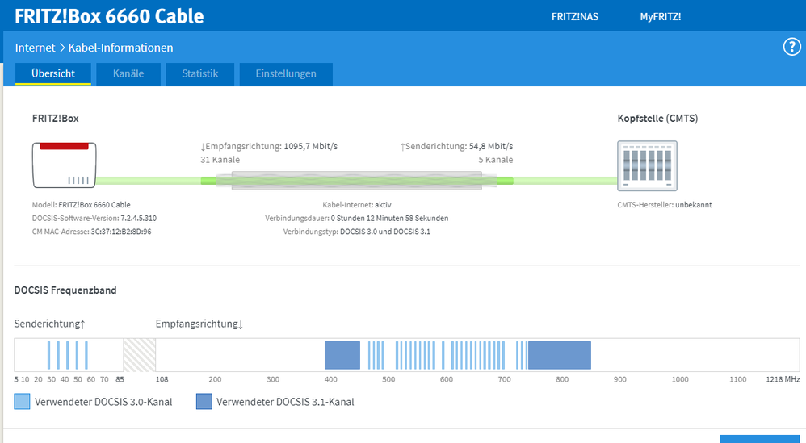Click the DOCSIS-Software-Version 7.2.4.5.310 line
This screenshot has height=443, width=806.
pos(94,218)
